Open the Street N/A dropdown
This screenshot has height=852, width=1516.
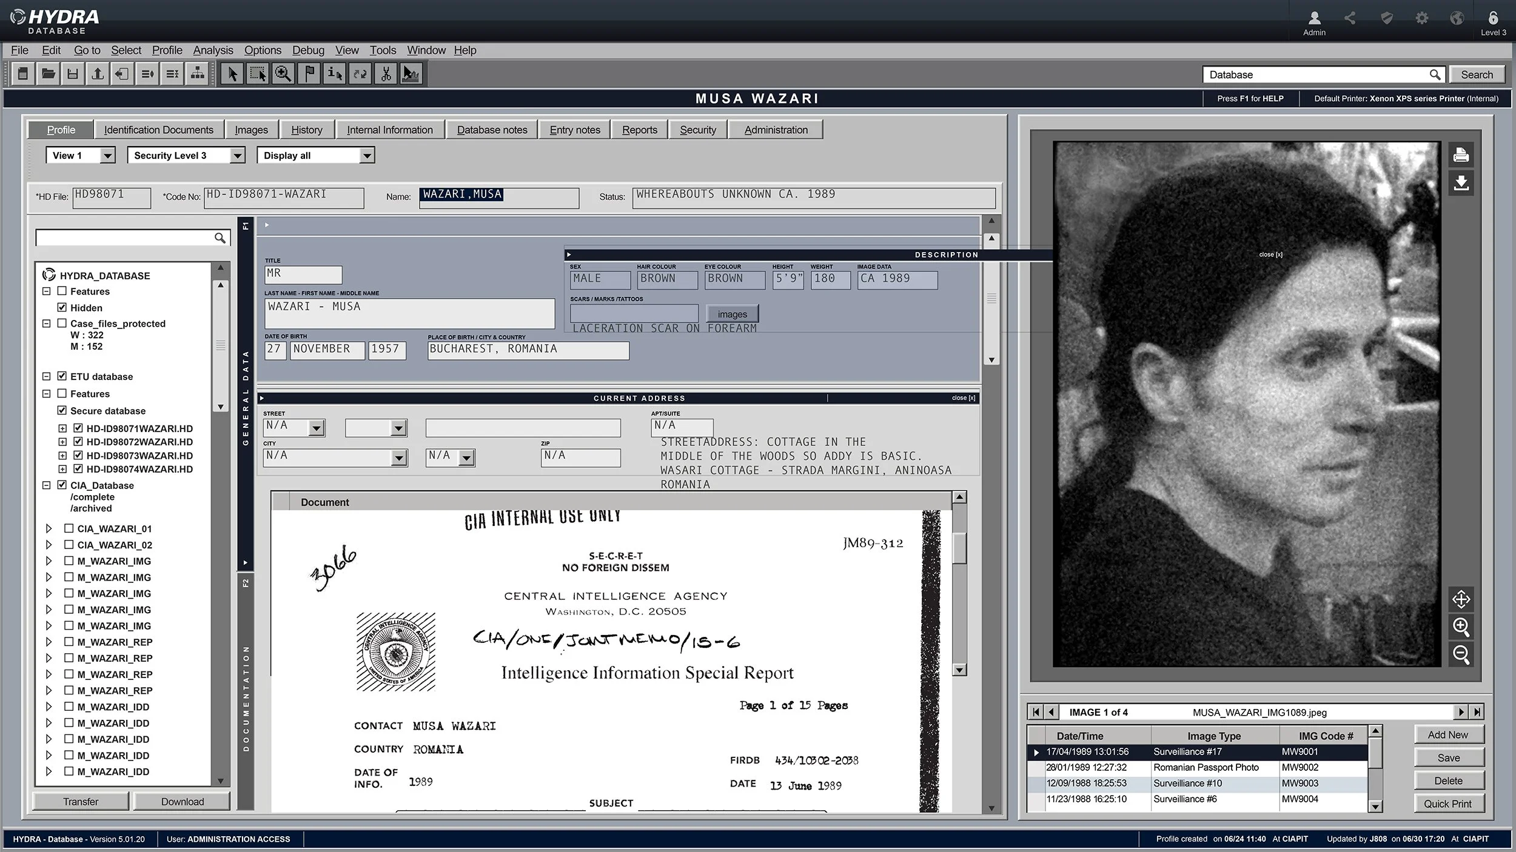[317, 428]
